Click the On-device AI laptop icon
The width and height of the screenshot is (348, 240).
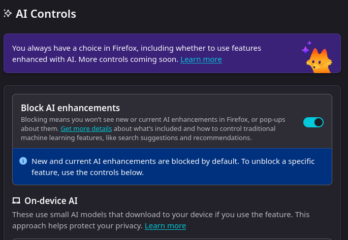(x=16, y=201)
